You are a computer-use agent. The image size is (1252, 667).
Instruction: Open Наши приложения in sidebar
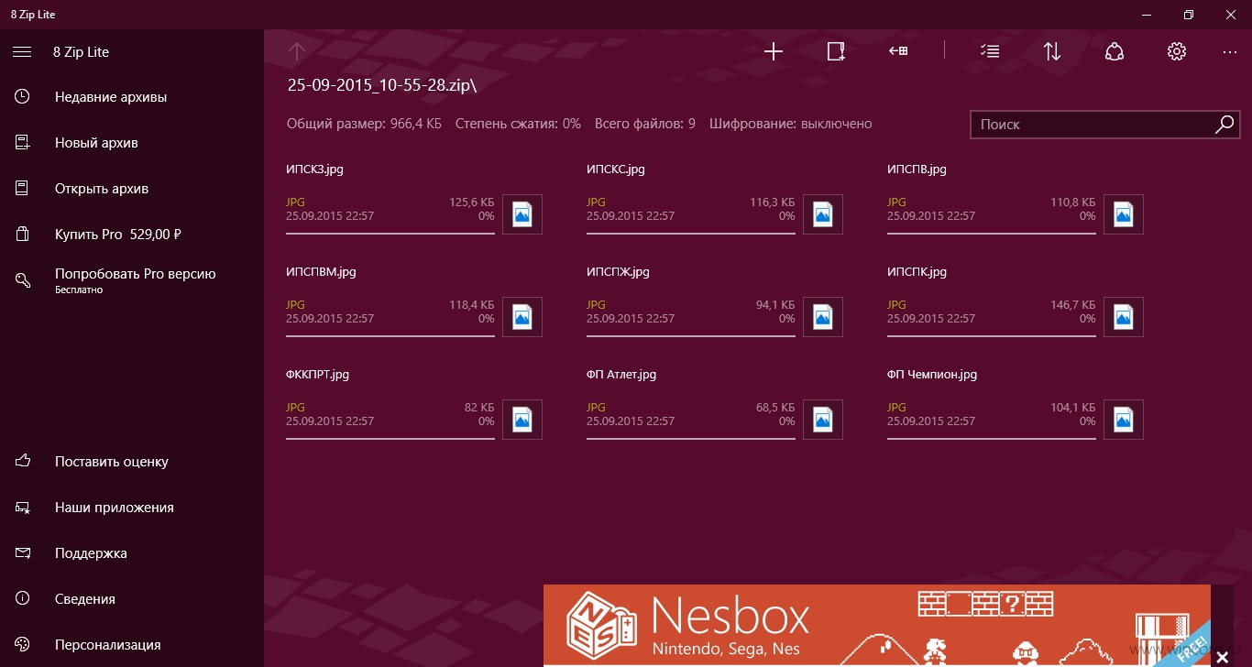coord(132,508)
